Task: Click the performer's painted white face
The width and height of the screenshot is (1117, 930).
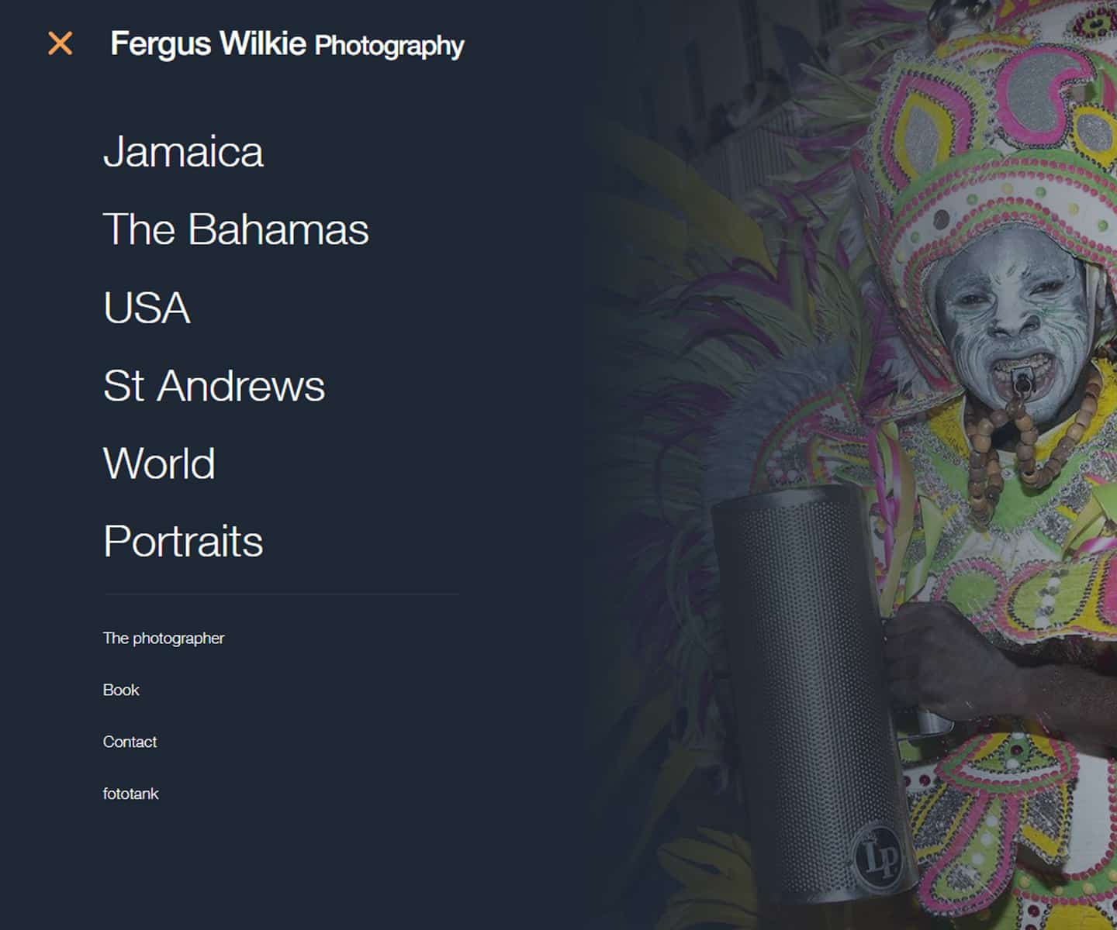Action: click(x=1012, y=325)
